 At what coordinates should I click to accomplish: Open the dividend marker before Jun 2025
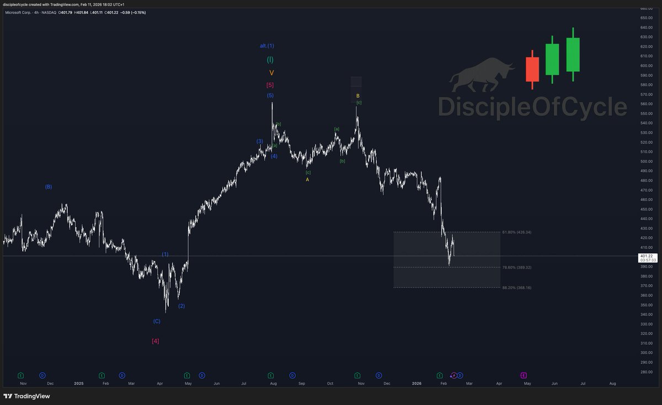point(202,375)
